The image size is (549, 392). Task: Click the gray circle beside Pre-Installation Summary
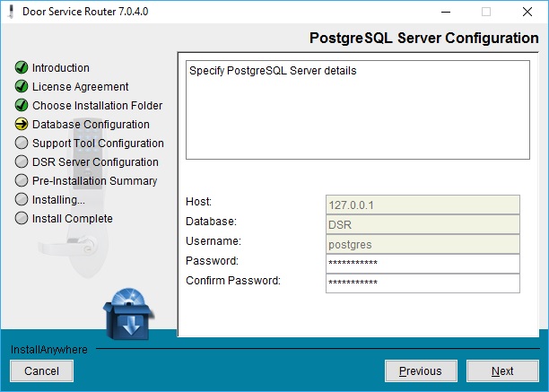coord(22,180)
